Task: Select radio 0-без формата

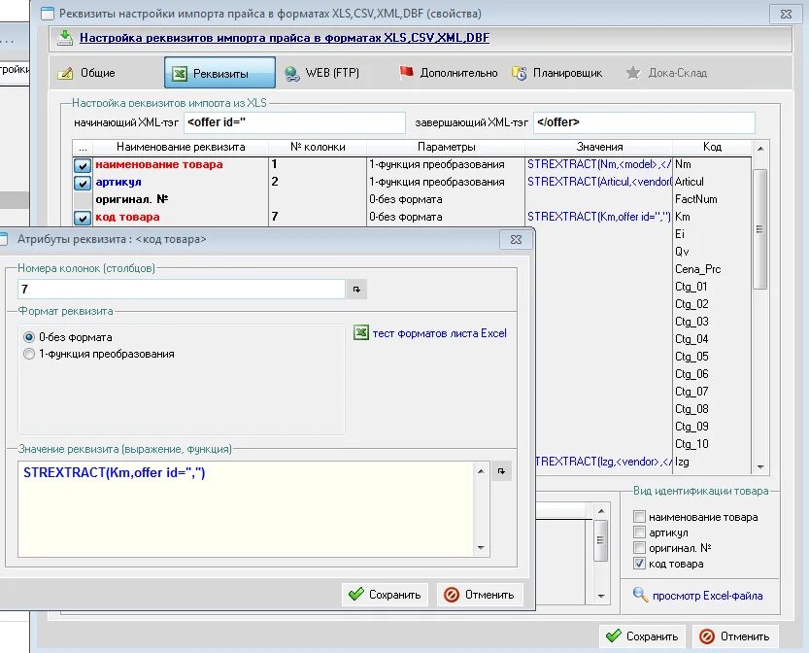Action: (x=29, y=337)
